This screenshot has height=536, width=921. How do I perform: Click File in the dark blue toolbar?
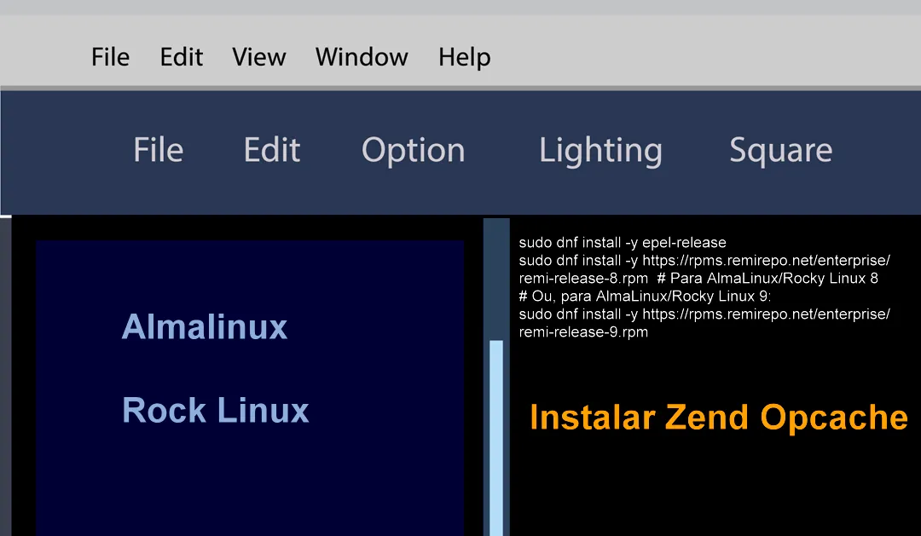click(x=158, y=150)
